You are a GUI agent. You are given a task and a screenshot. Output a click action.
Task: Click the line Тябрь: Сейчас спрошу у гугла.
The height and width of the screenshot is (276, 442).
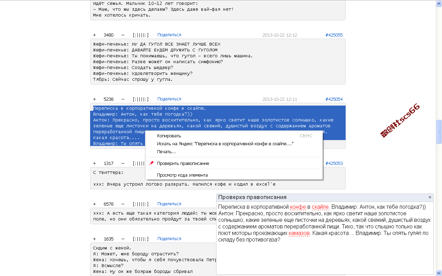click(133, 79)
